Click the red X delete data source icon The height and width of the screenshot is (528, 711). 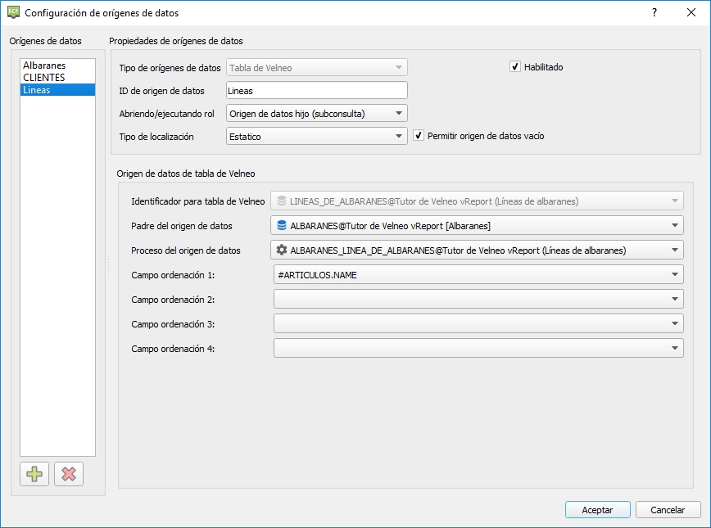(69, 474)
